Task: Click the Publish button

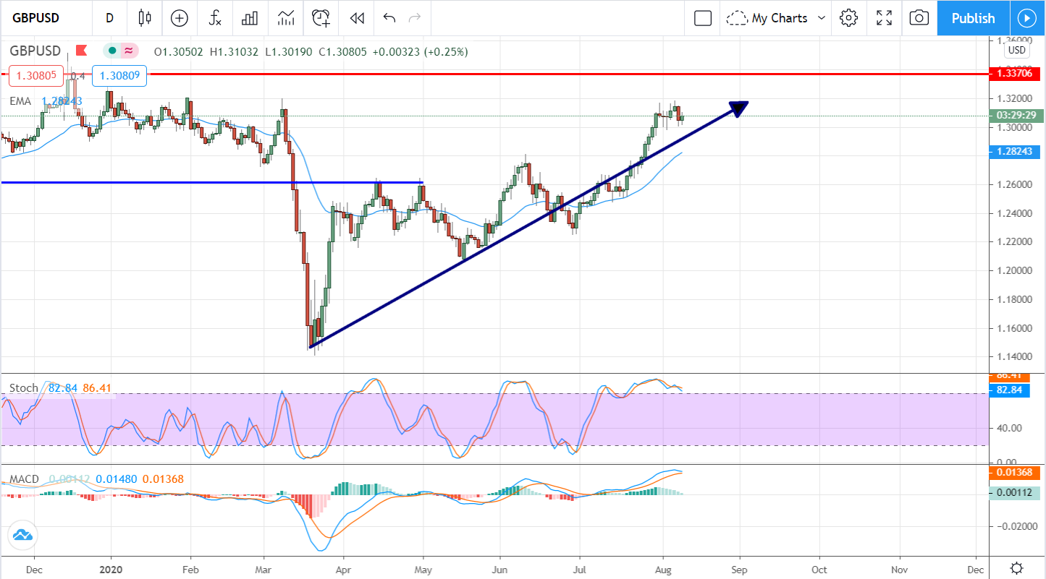Action: click(x=973, y=18)
